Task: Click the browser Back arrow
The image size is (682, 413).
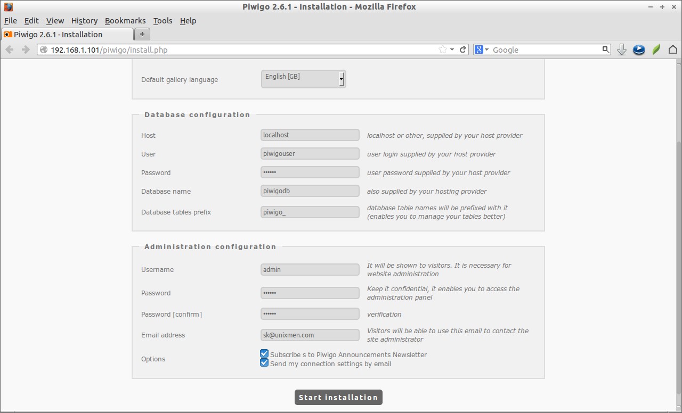Action: [x=10, y=49]
